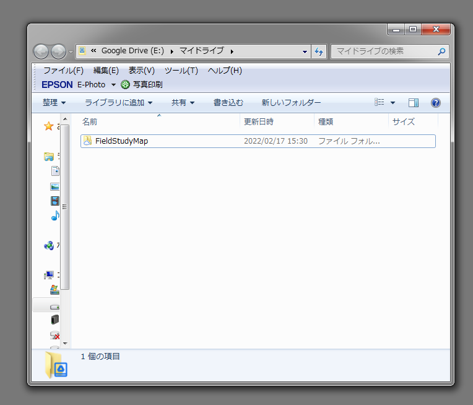Click Google Drive (E:) in address path
473x405 pixels.
tap(132, 51)
